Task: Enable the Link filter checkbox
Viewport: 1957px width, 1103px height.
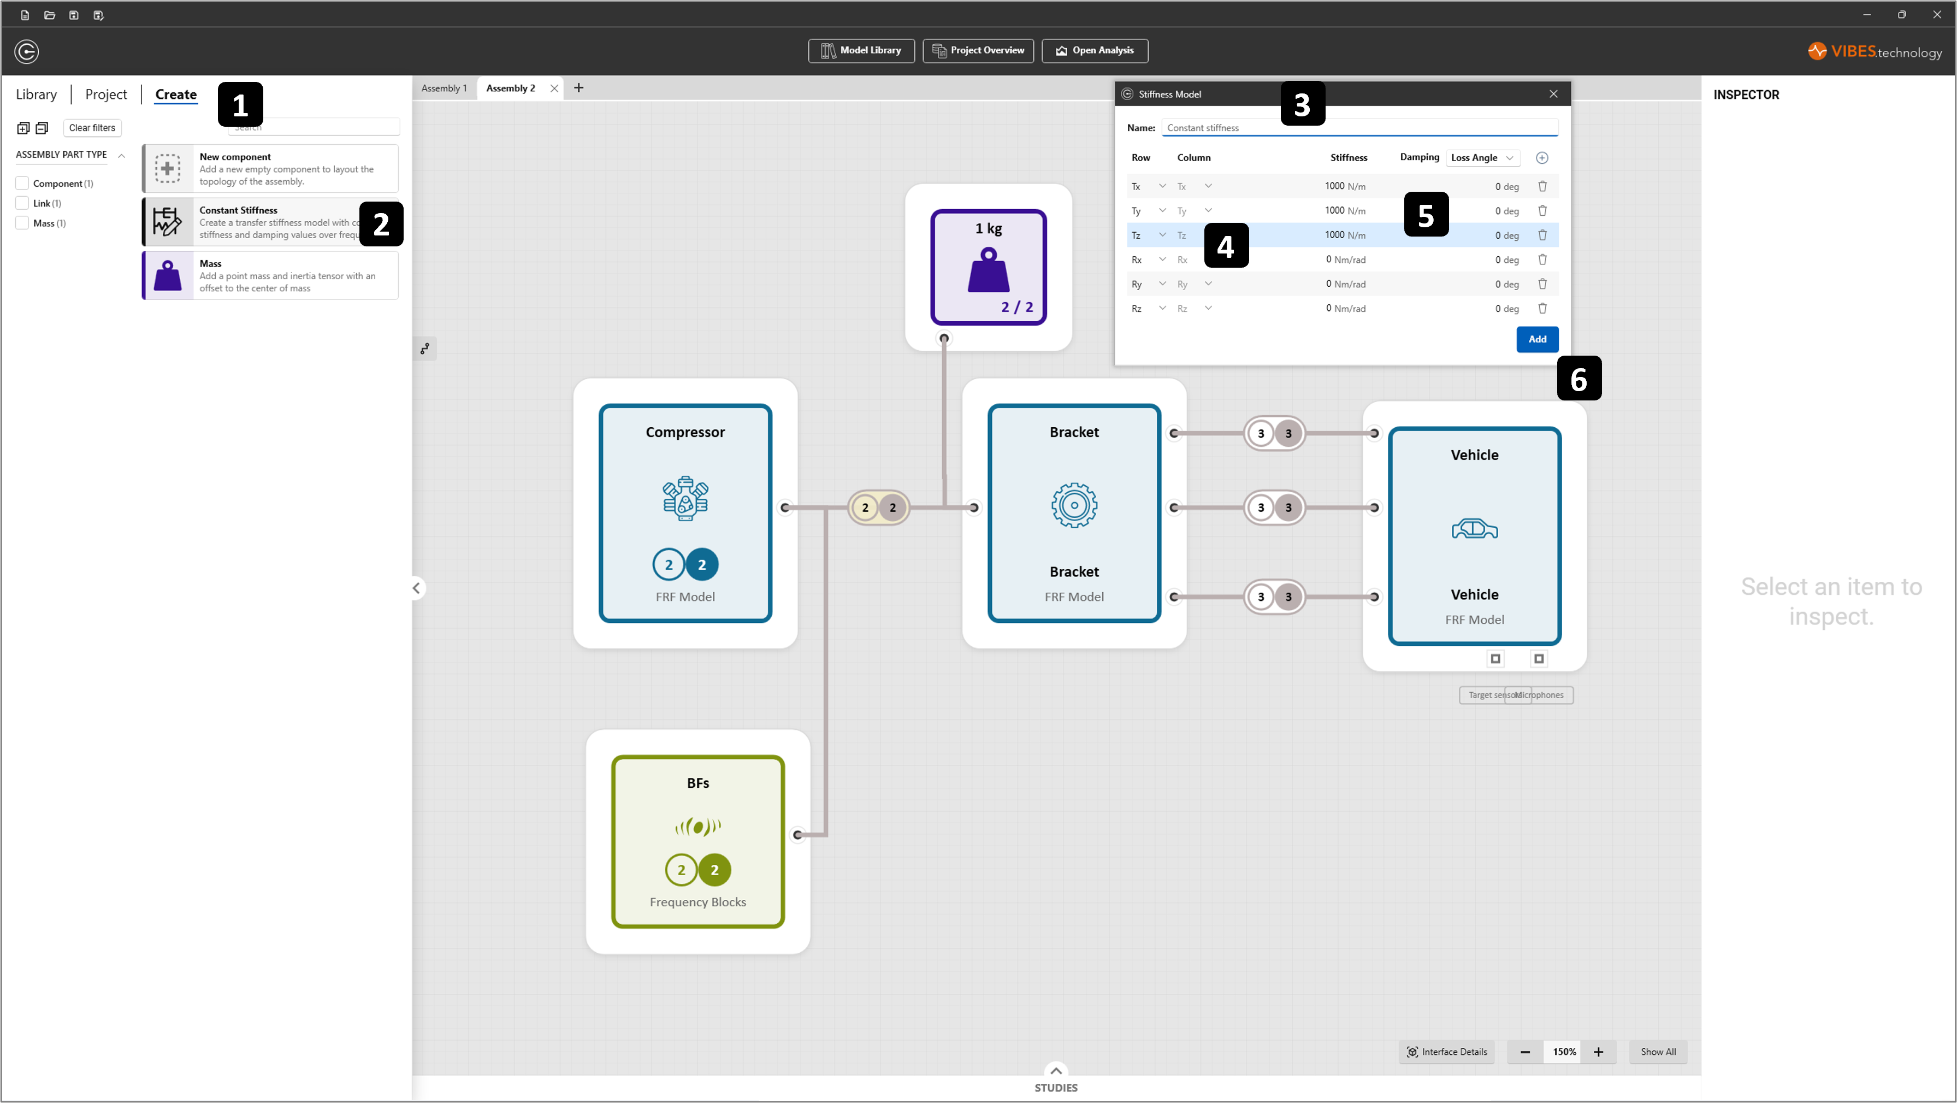Action: point(23,203)
